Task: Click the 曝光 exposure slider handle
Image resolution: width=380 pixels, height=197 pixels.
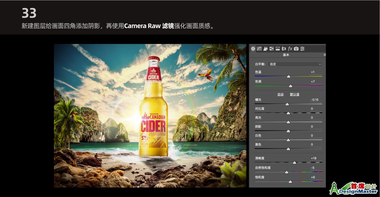Action: coord(287,104)
